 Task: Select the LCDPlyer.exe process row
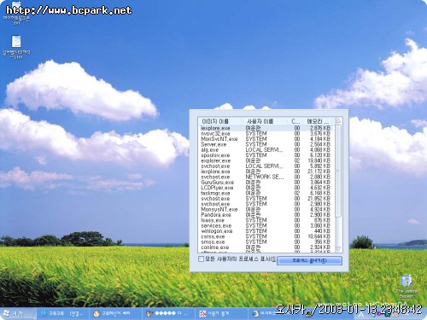[266, 188]
